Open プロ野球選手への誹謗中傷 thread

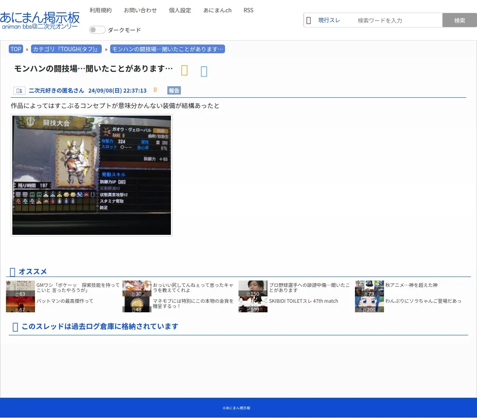tap(309, 288)
